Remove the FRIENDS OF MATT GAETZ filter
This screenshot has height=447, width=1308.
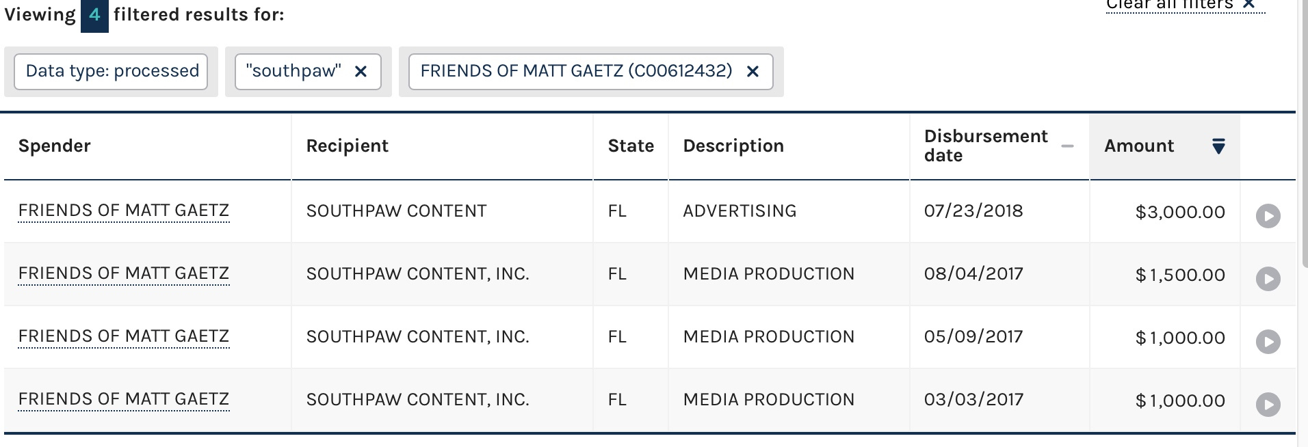[753, 72]
